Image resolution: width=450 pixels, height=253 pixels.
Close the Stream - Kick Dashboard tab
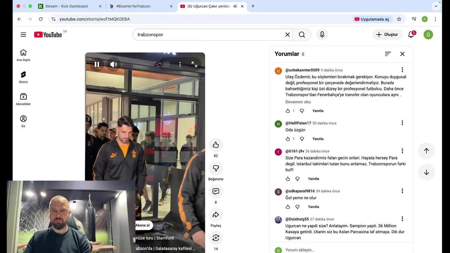tap(100, 6)
